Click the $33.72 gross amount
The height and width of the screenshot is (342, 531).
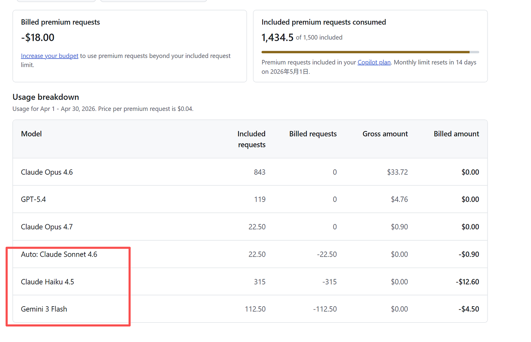click(x=398, y=172)
